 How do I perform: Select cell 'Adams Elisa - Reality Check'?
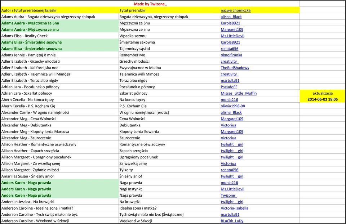pos(59,36)
